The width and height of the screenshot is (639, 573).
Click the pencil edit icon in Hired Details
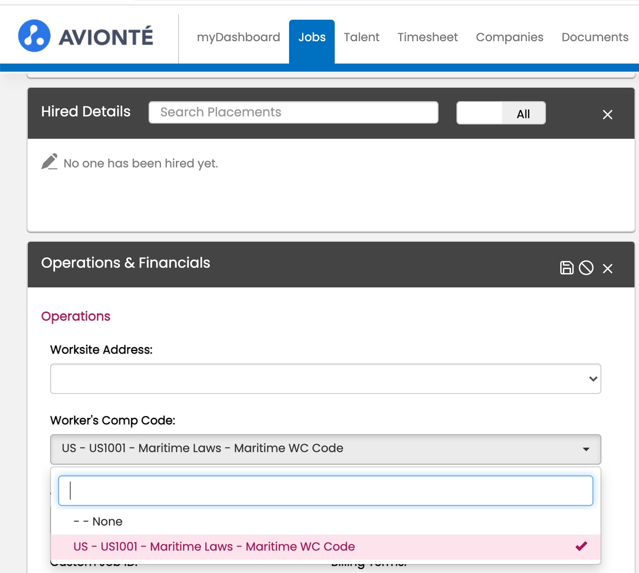[50, 162]
